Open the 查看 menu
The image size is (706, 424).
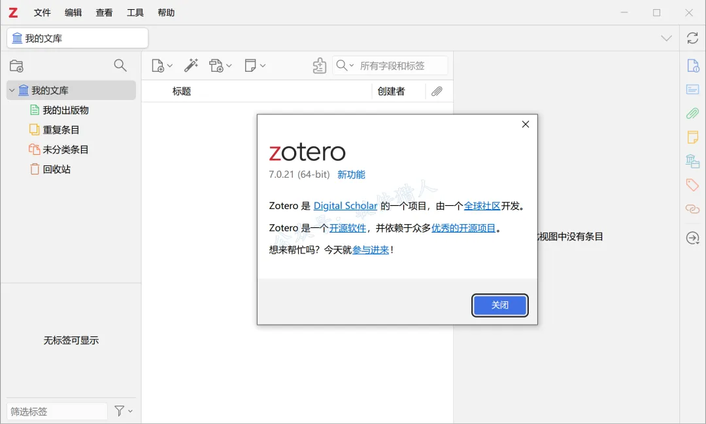click(x=104, y=12)
